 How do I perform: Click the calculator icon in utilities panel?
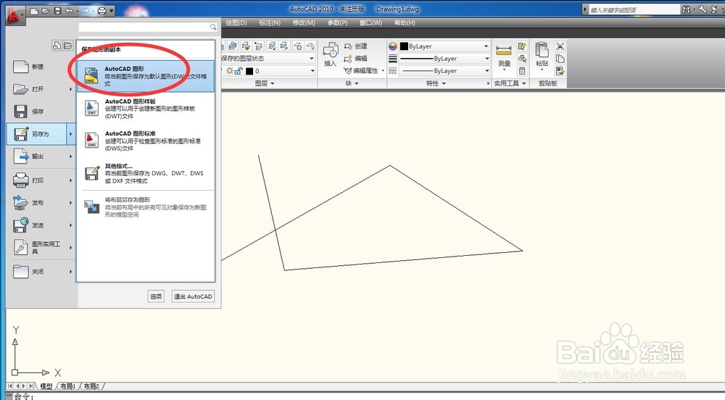(x=522, y=71)
